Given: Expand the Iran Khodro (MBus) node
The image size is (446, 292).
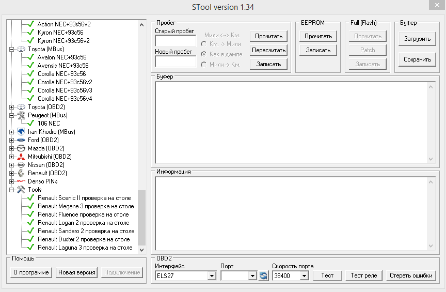Looking at the screenshot, I should click(x=12, y=132).
